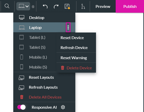Click the Desktop monitor icon
The image size is (144, 112).
(22, 17)
